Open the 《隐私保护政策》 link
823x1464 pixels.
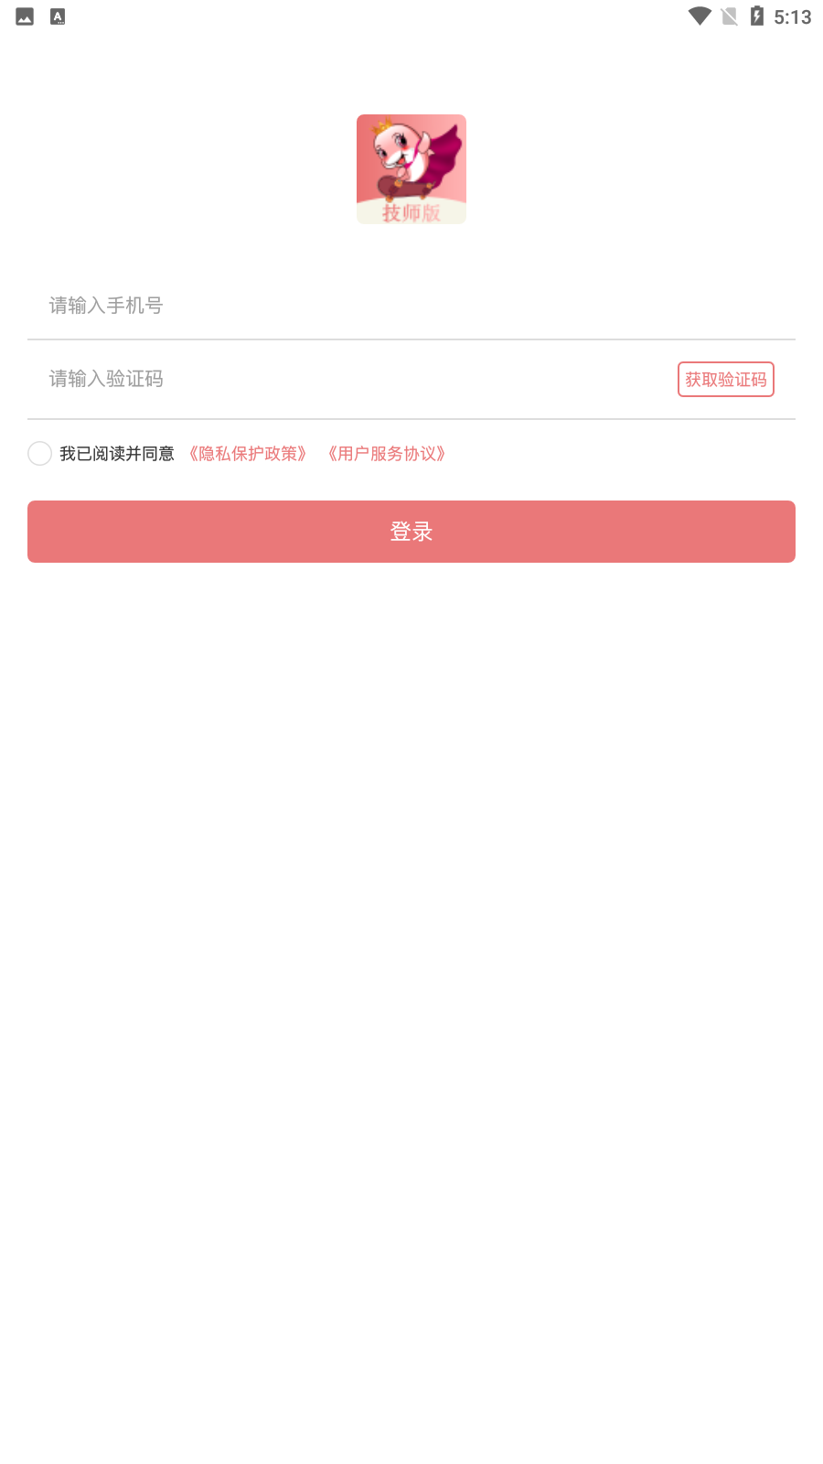(x=248, y=454)
